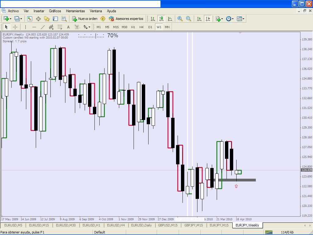Click the Asesores expertos button
313x235 pixels.
point(126,19)
